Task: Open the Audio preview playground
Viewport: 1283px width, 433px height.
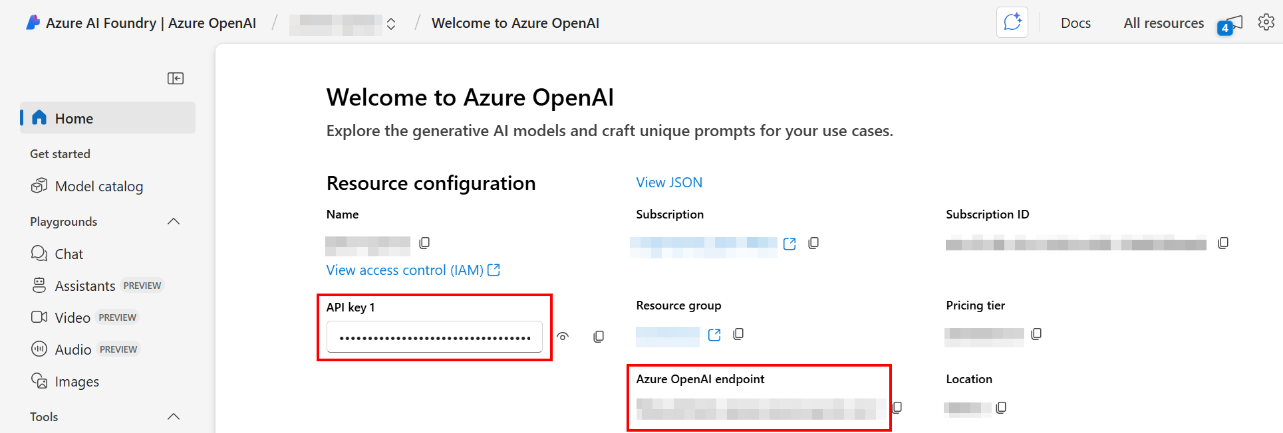Action: [85, 349]
